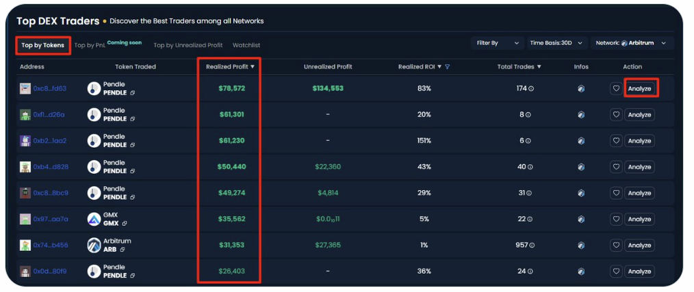Image resolution: width=694 pixels, height=292 pixels.
Task: Open the Watchlist tab
Action: click(246, 45)
